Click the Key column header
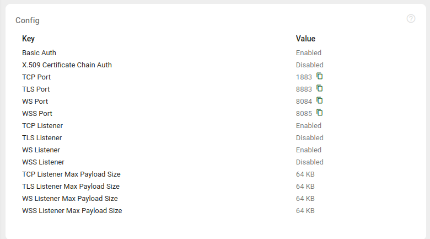Viewport: 430px width, 239px height. pos(28,39)
